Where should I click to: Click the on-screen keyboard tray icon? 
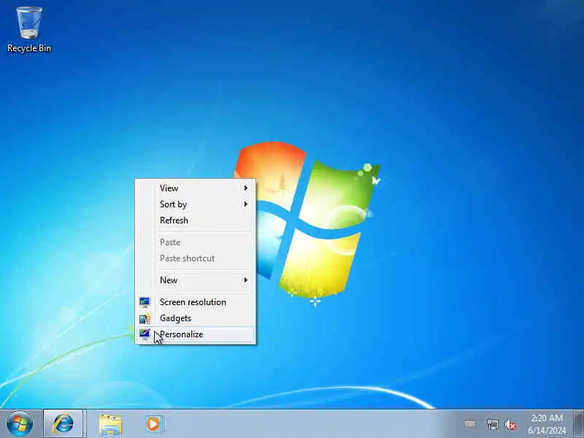(470, 424)
